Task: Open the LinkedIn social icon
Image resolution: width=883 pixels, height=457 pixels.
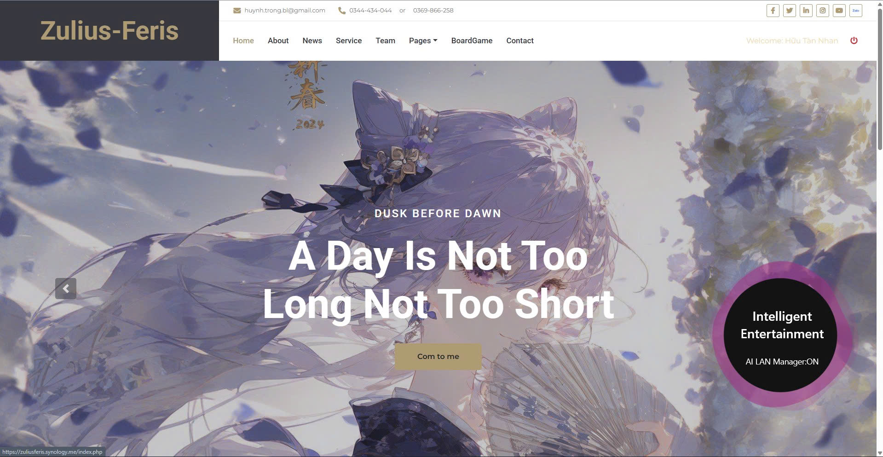Action: point(806,11)
